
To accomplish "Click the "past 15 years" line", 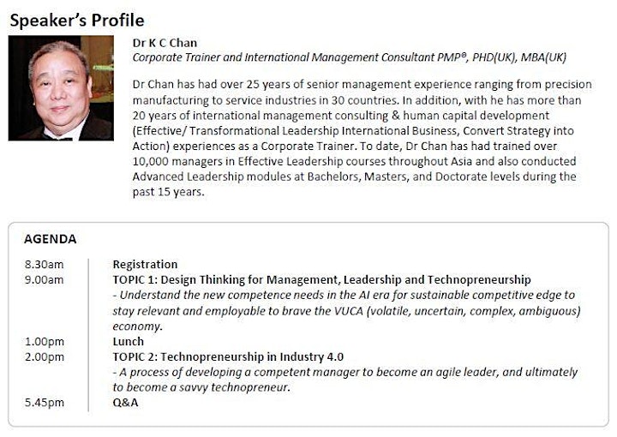I will pyautogui.click(x=169, y=192).
